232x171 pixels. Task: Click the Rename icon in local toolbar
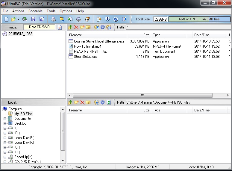88,102
